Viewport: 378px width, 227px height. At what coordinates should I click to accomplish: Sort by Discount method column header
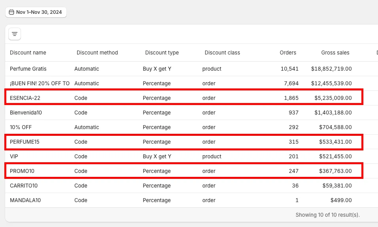pyautogui.click(x=97, y=53)
